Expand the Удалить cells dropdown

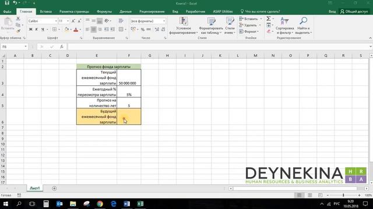[260, 25]
